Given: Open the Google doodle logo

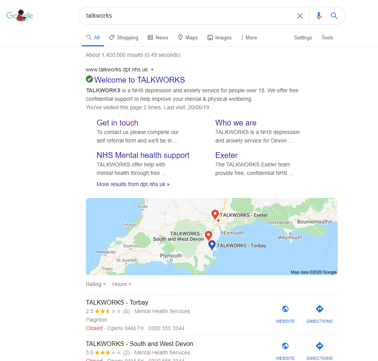Looking at the screenshot, I should click(20, 16).
